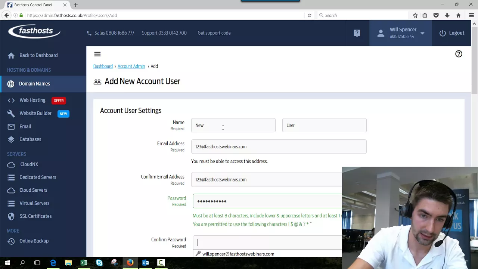Screen dimensions: 478x269
Task: Click the browser home icon
Action: point(458,15)
